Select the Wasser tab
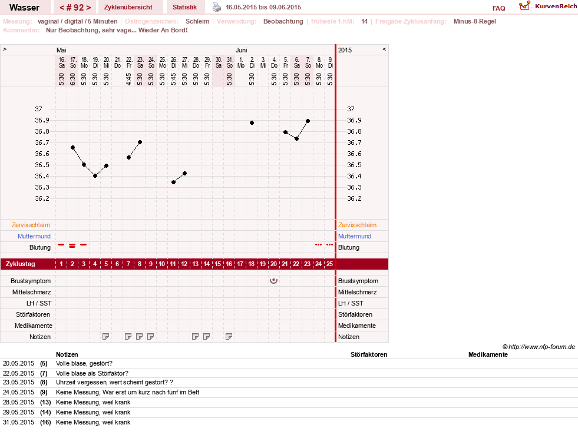 tap(24, 8)
